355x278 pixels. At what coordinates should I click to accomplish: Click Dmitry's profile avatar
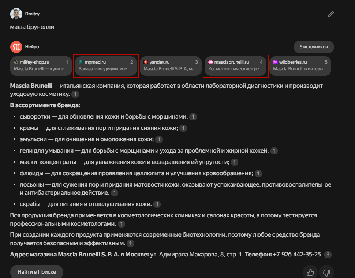16,14
